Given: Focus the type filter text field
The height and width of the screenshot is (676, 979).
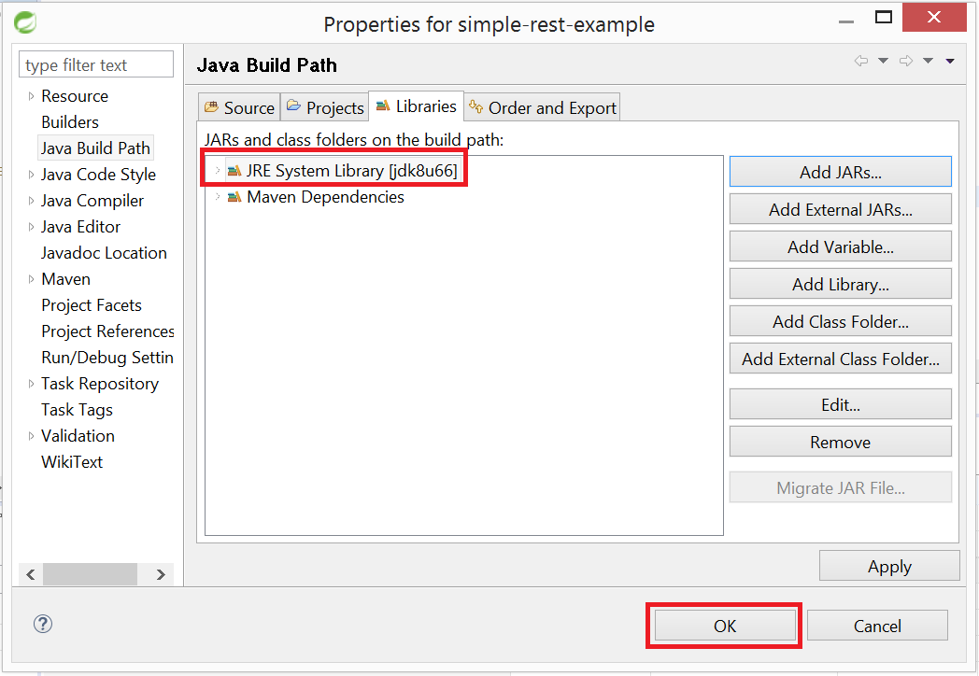Looking at the screenshot, I should click(96, 65).
